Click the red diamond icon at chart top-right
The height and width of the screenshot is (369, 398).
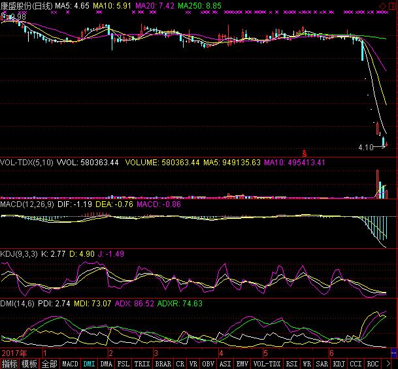(x=383, y=6)
